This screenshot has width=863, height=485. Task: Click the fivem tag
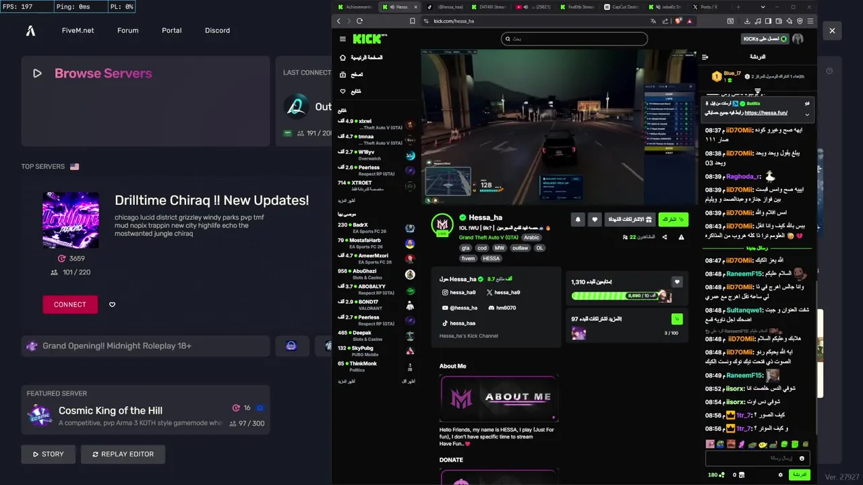[x=468, y=258]
